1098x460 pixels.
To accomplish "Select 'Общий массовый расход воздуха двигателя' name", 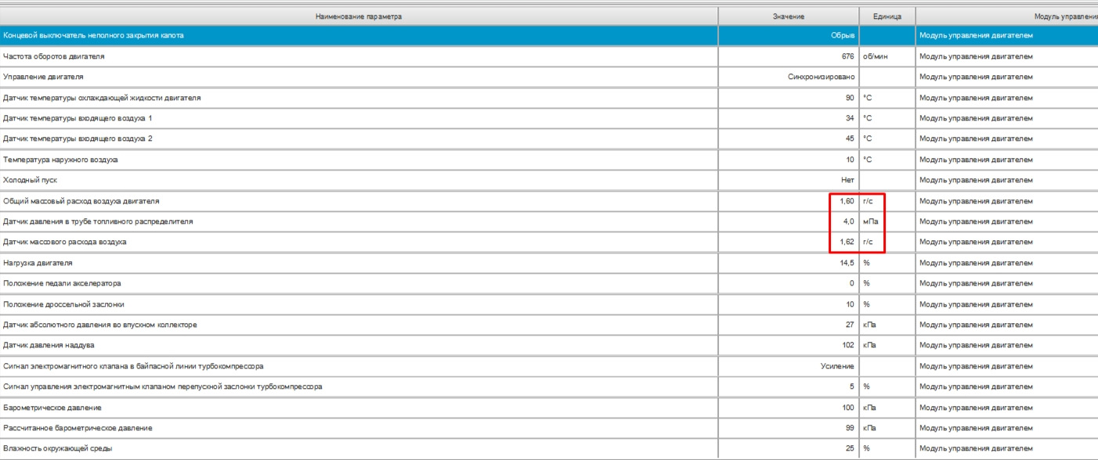I will 81,201.
